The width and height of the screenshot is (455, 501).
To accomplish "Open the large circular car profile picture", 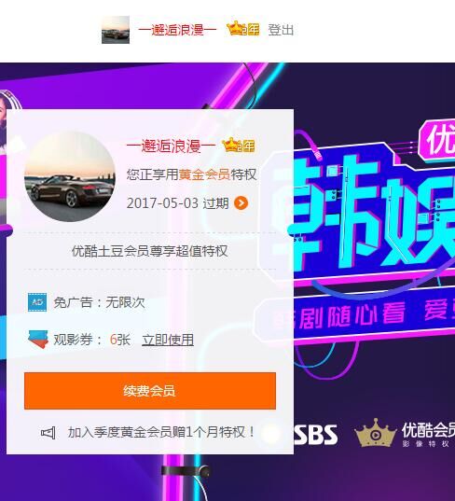I will click(x=70, y=176).
